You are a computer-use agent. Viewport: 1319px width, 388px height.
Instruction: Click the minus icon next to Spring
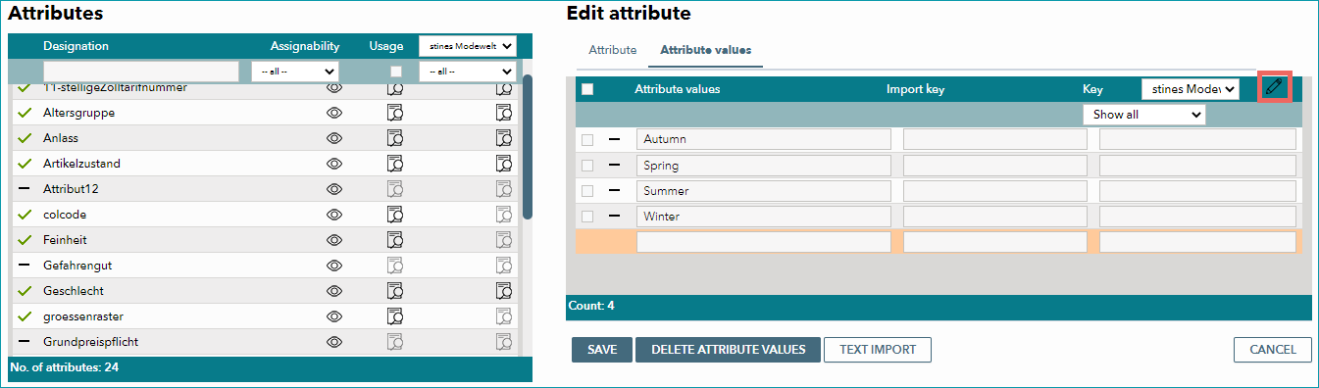tap(615, 166)
